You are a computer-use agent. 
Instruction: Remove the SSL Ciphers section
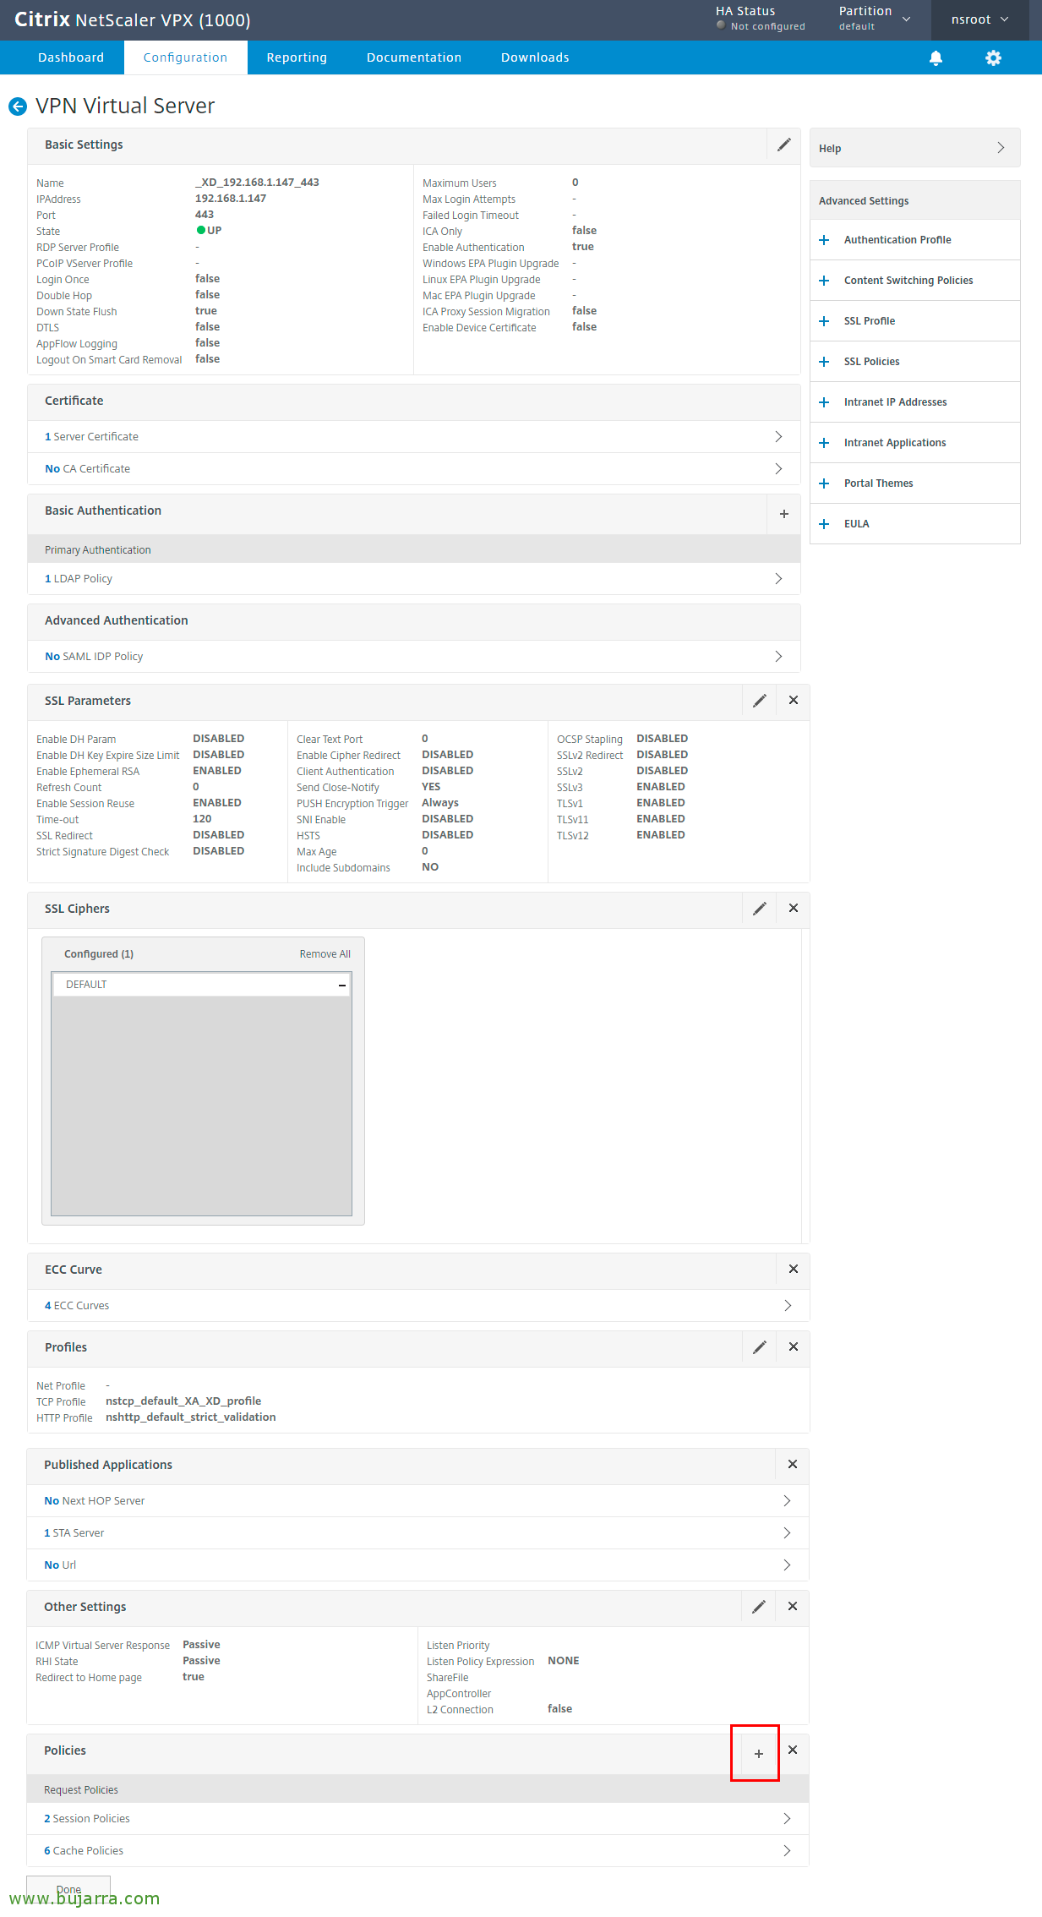[794, 909]
